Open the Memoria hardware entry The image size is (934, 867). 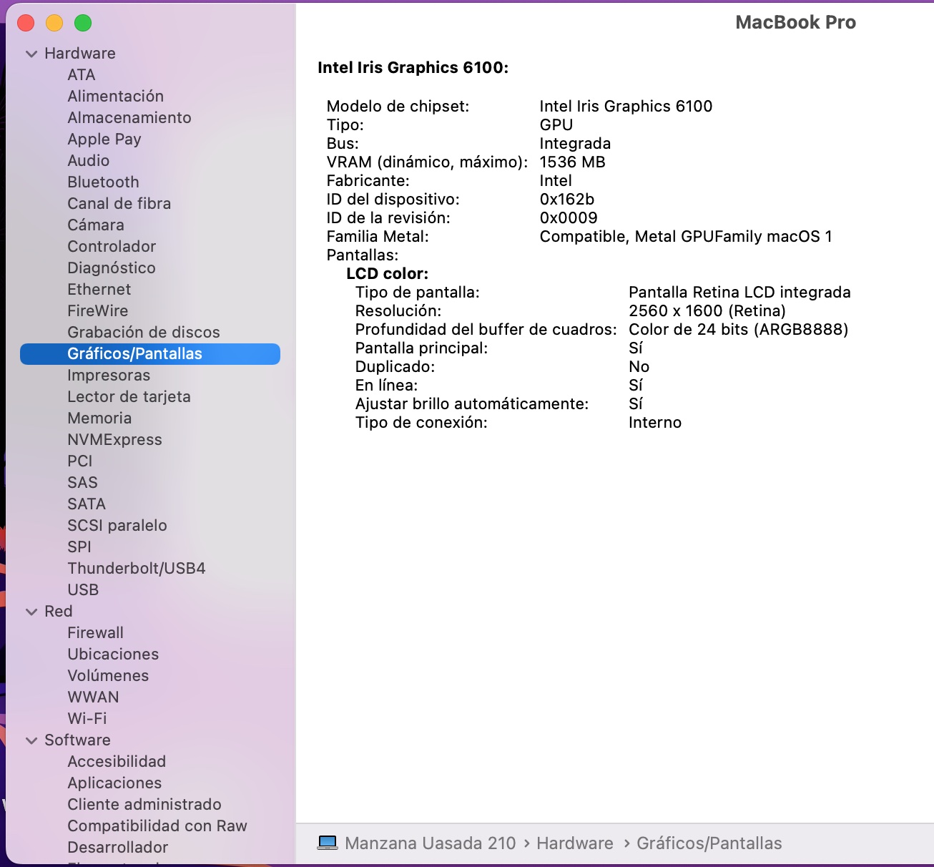99,418
